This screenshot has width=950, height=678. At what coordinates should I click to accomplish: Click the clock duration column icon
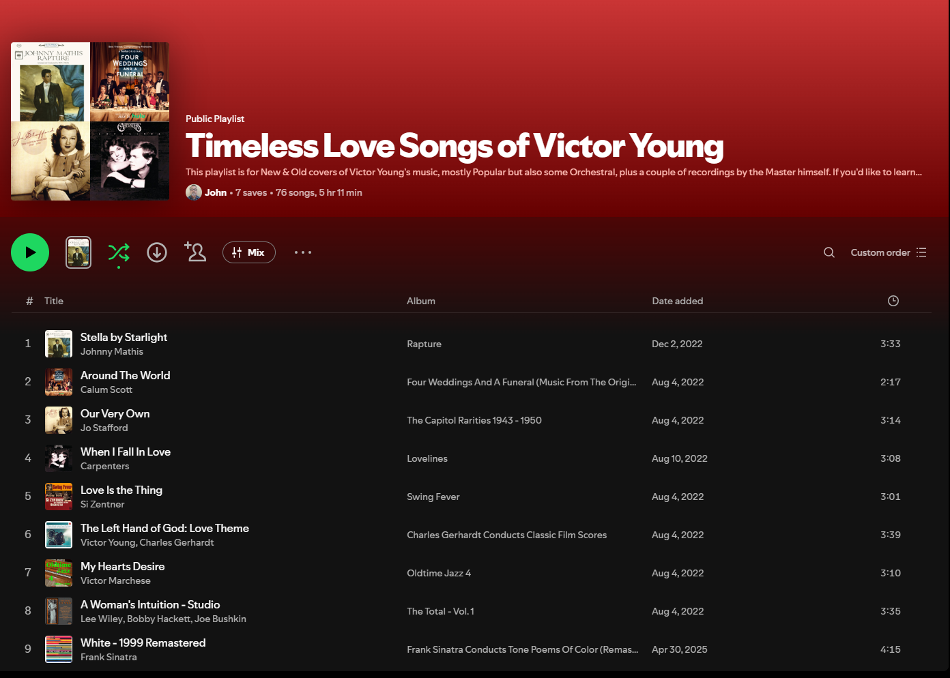[893, 301]
